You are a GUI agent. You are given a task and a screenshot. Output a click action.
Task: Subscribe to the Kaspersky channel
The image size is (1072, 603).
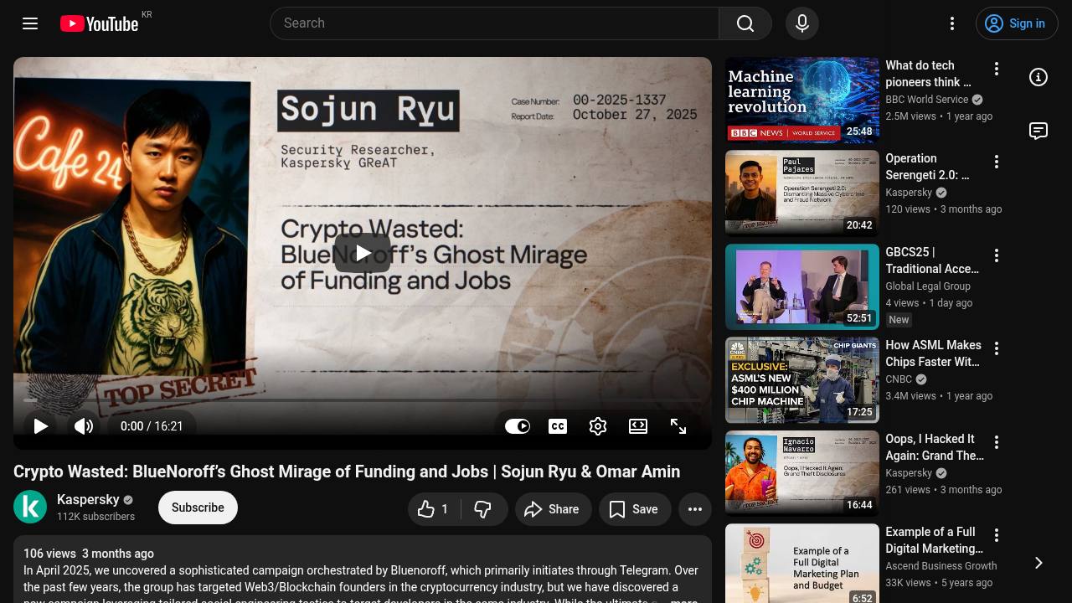(x=198, y=508)
